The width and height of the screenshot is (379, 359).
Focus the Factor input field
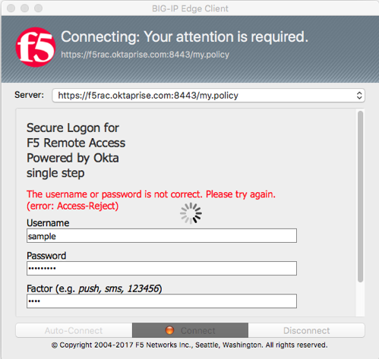point(162,301)
